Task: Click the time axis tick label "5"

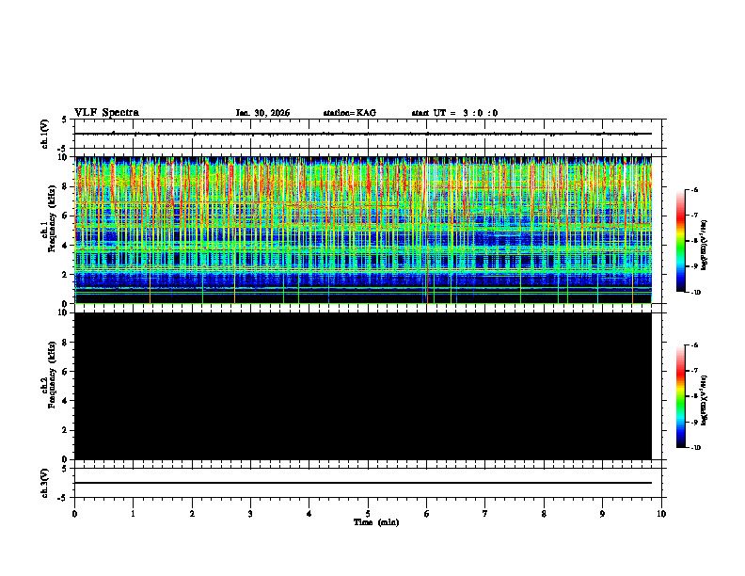Action: pyautogui.click(x=368, y=513)
